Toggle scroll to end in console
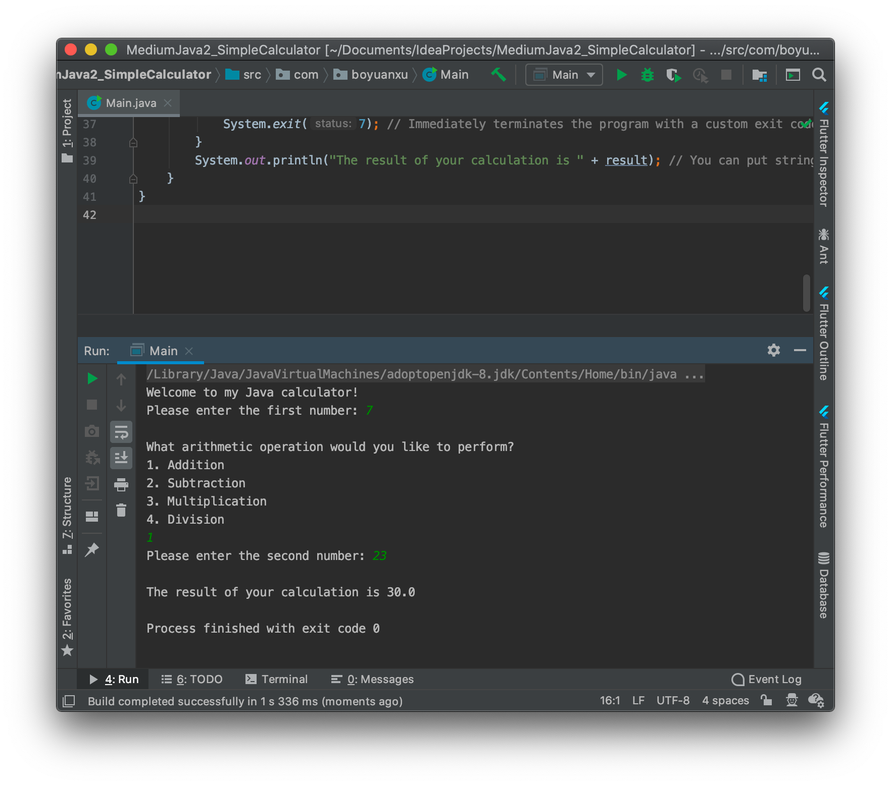 [x=121, y=458]
